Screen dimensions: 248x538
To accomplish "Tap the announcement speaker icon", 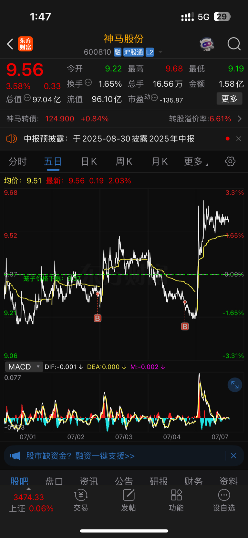I will [x=12, y=139].
